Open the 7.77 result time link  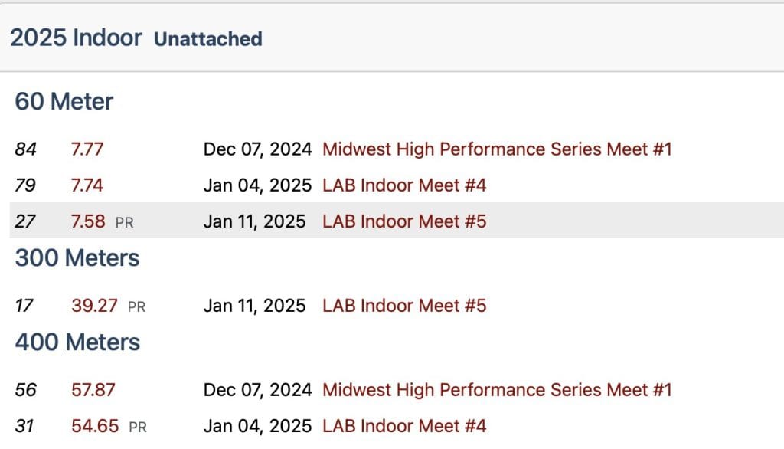coord(87,149)
